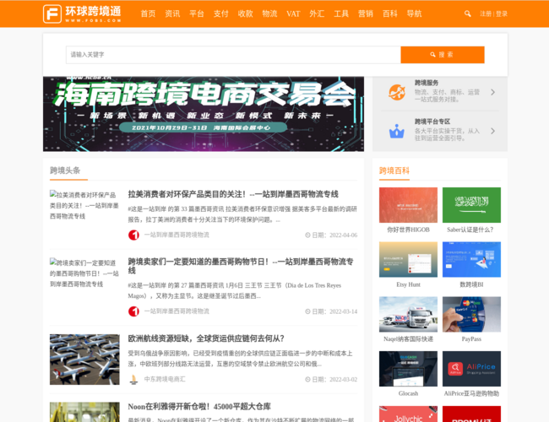Click the orange 搜索 button
549x422 pixels.
click(443, 55)
